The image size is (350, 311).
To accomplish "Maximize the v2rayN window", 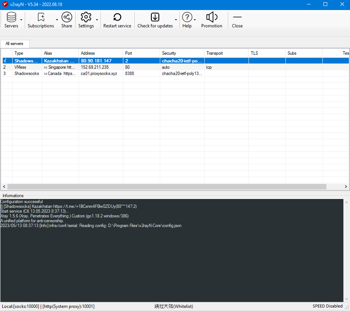I will 325,4.
